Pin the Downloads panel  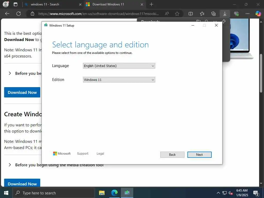coord(224,21)
